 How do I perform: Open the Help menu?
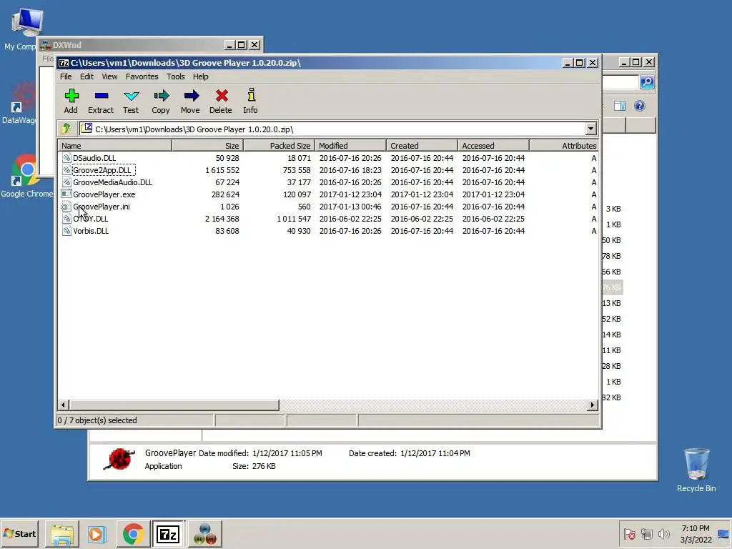pos(201,76)
